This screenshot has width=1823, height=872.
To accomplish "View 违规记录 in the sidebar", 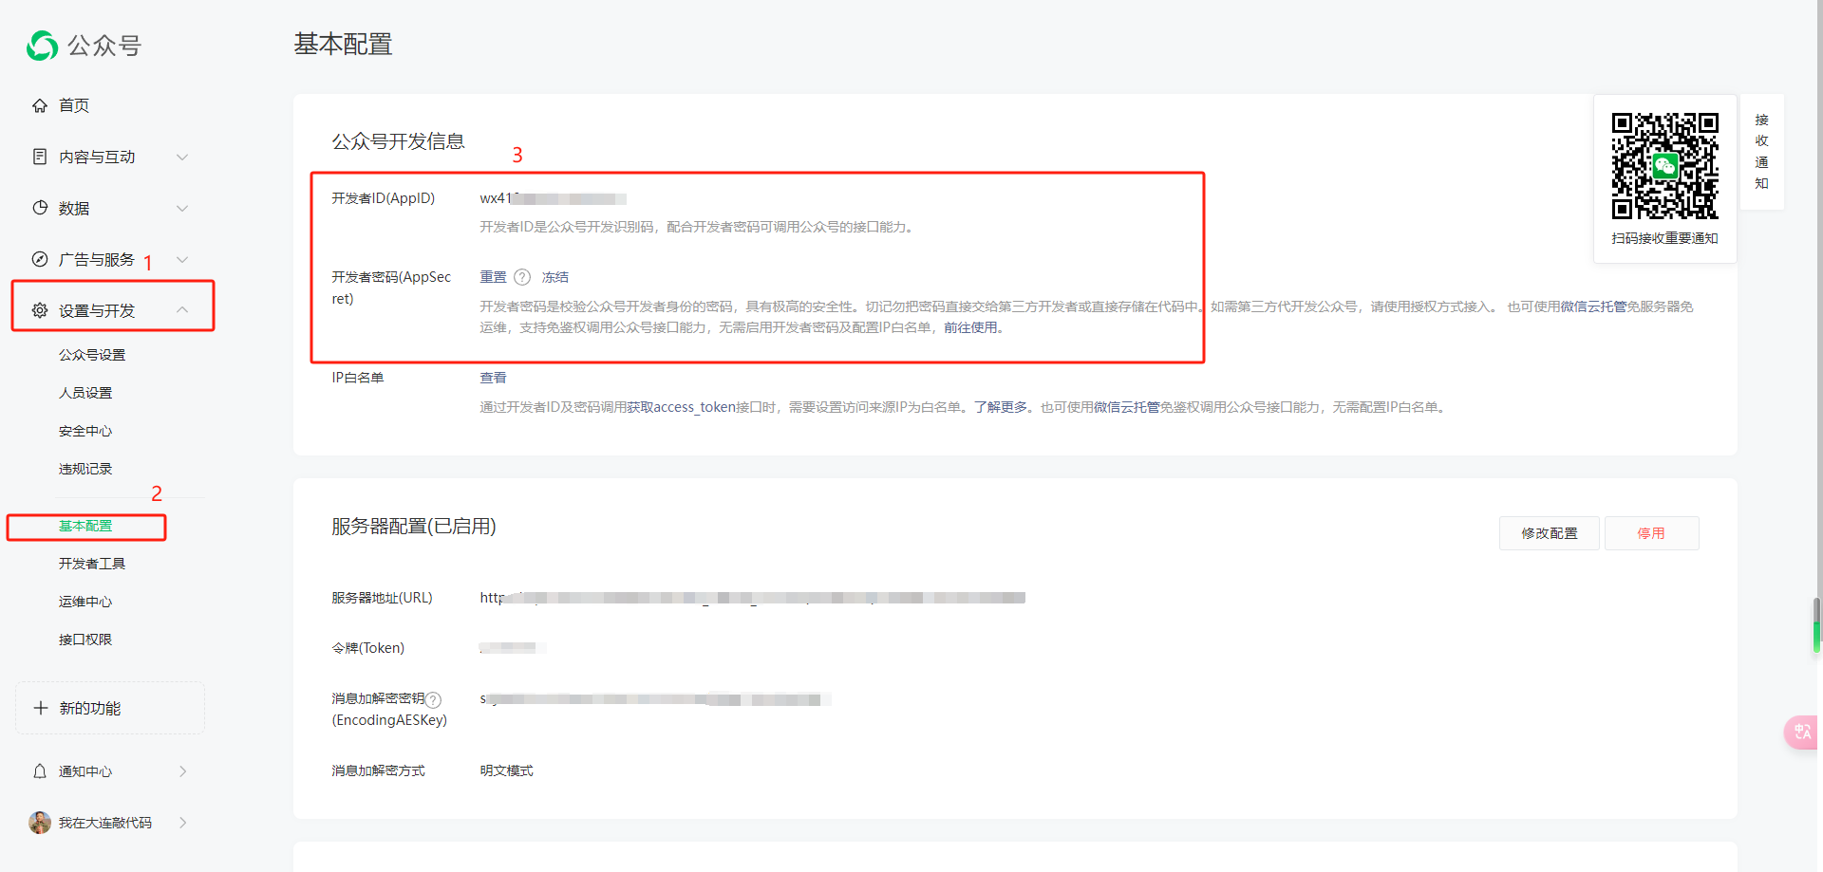I will [x=85, y=469].
